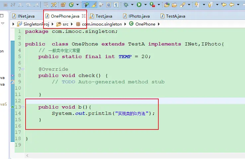Image resolution: width=245 pixels, height=159 pixels.
Task: Click the Last Edit Location icon
Action: click(224, 5)
